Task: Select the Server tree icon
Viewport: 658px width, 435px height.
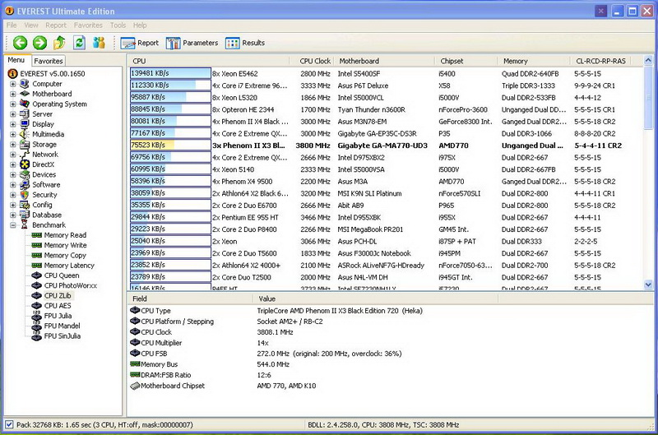Action: [25, 113]
